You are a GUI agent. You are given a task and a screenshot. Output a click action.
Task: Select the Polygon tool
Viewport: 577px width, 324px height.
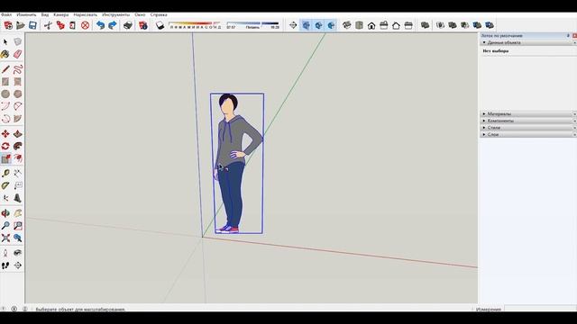coord(18,94)
